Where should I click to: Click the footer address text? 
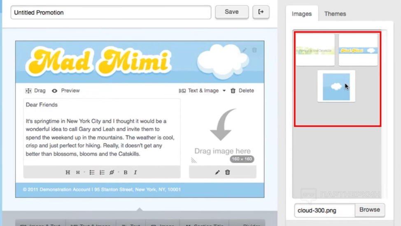pyautogui.click(x=102, y=189)
